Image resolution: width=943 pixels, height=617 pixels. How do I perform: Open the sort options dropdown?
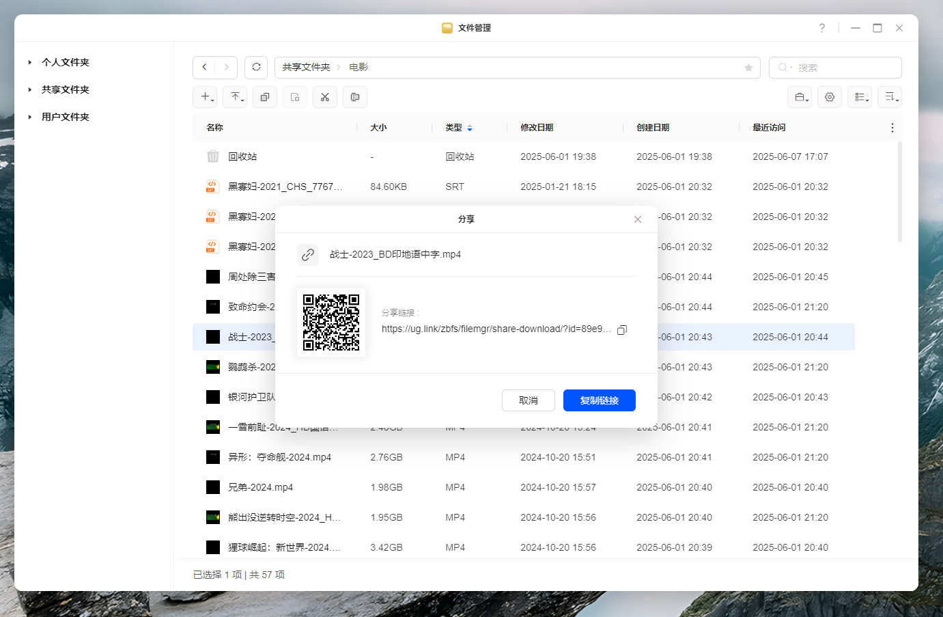(890, 97)
